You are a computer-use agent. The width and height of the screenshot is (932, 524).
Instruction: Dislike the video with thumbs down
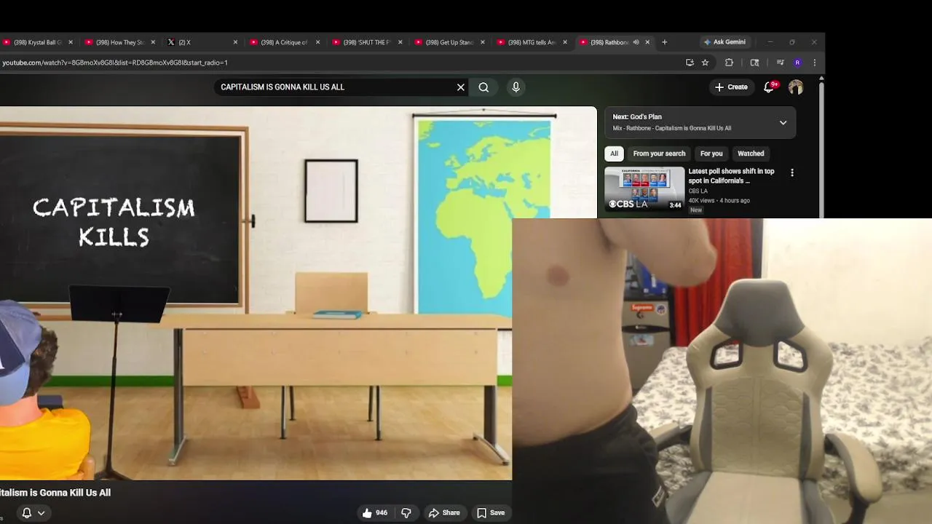pyautogui.click(x=406, y=513)
